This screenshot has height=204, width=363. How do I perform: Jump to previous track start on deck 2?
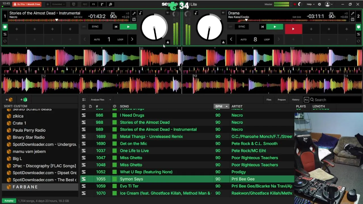tap(262, 27)
